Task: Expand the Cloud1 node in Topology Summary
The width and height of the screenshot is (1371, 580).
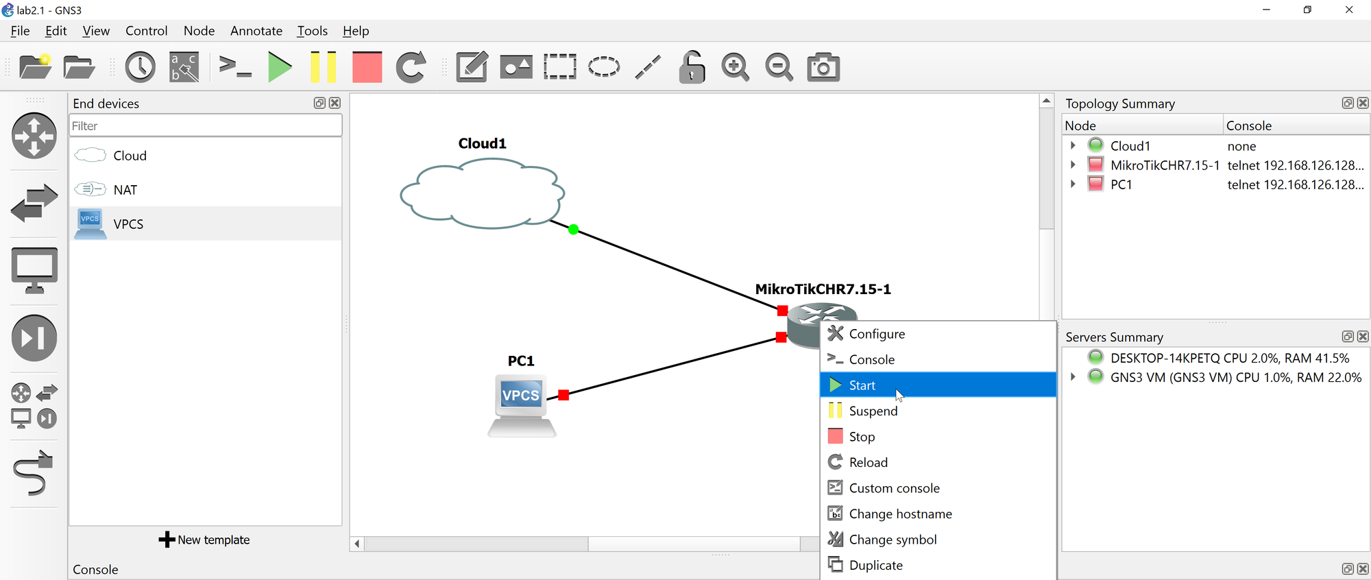Action: 1073,145
